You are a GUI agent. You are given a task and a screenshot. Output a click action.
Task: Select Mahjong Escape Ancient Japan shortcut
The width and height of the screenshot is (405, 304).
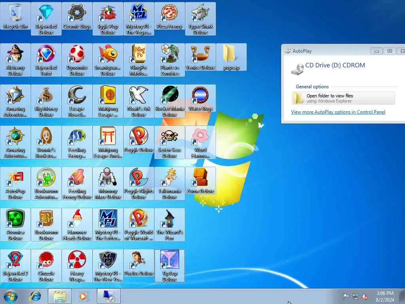tap(108, 142)
